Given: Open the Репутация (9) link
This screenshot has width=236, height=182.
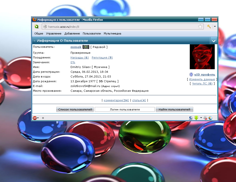Looking at the screenshot, I should click(x=102, y=57).
